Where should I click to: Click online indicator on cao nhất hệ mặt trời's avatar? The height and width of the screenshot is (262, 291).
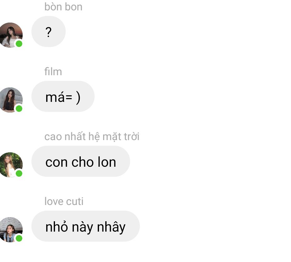19,174
